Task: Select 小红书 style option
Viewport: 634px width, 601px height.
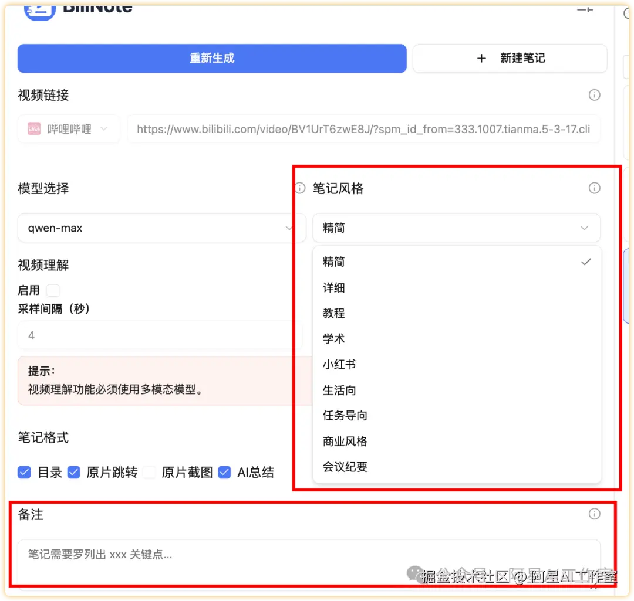Action: 456,364
